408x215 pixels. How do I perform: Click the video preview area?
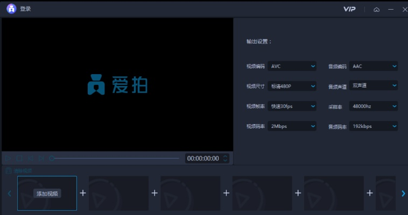(x=117, y=85)
